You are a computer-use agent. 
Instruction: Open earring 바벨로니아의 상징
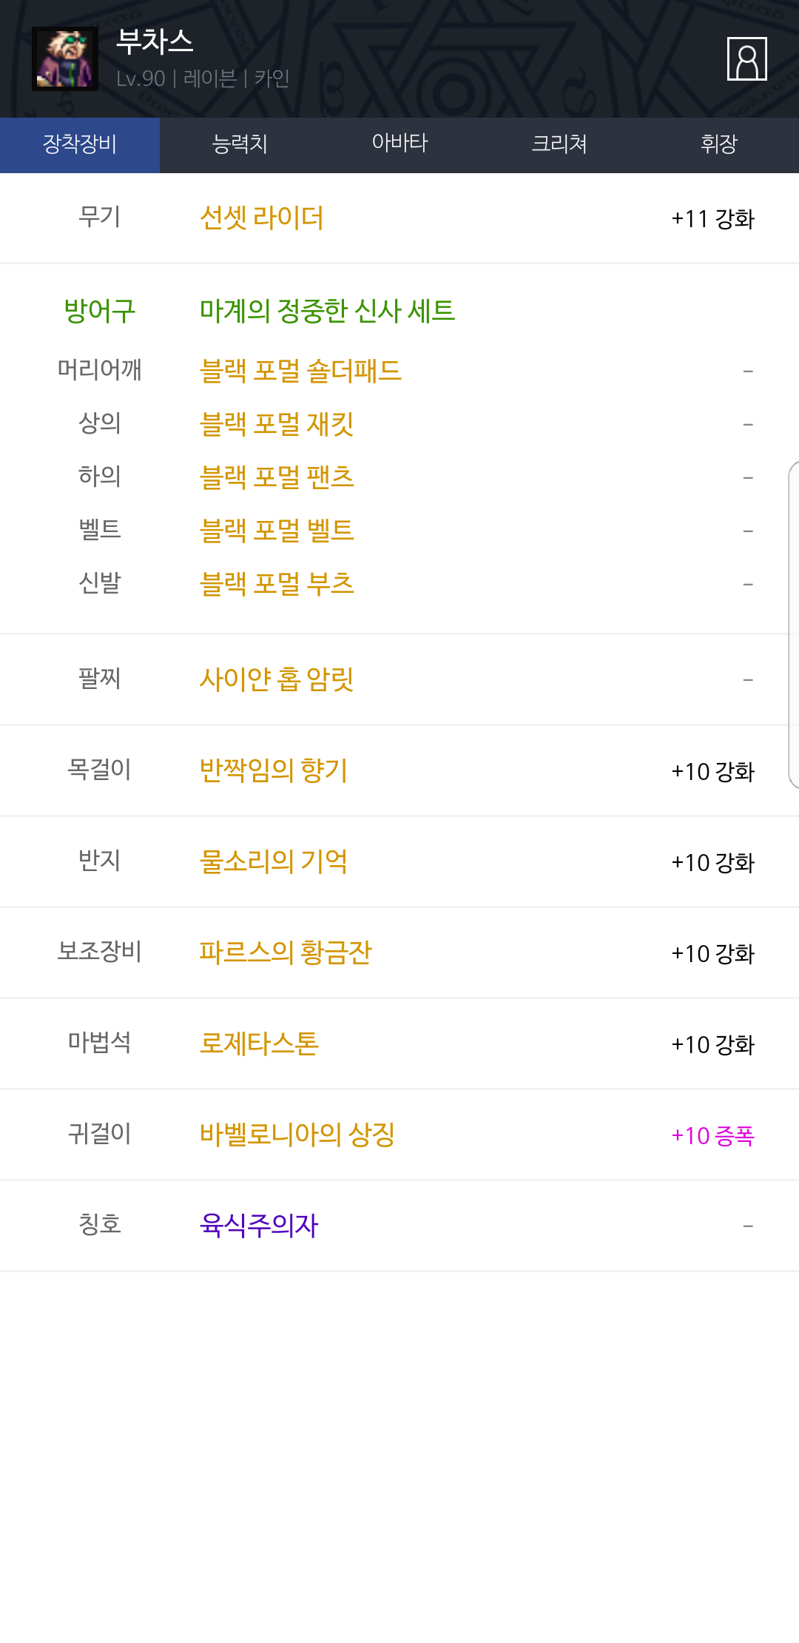point(297,1135)
